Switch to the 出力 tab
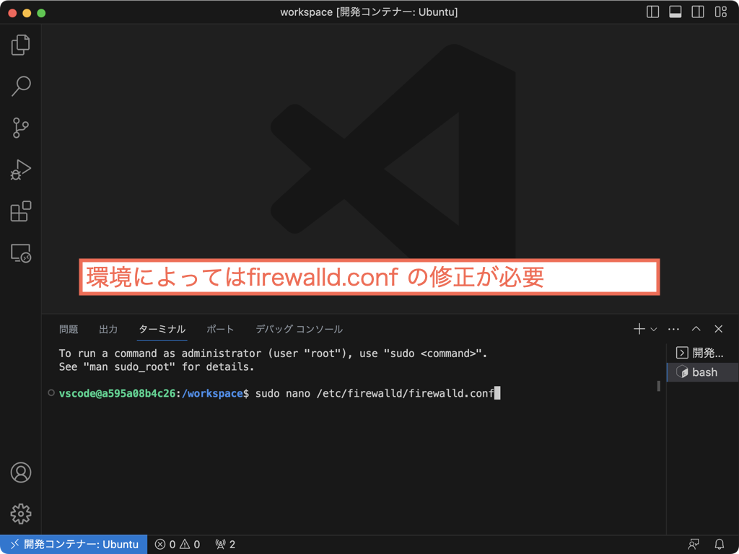This screenshot has width=739, height=554. pos(108,329)
